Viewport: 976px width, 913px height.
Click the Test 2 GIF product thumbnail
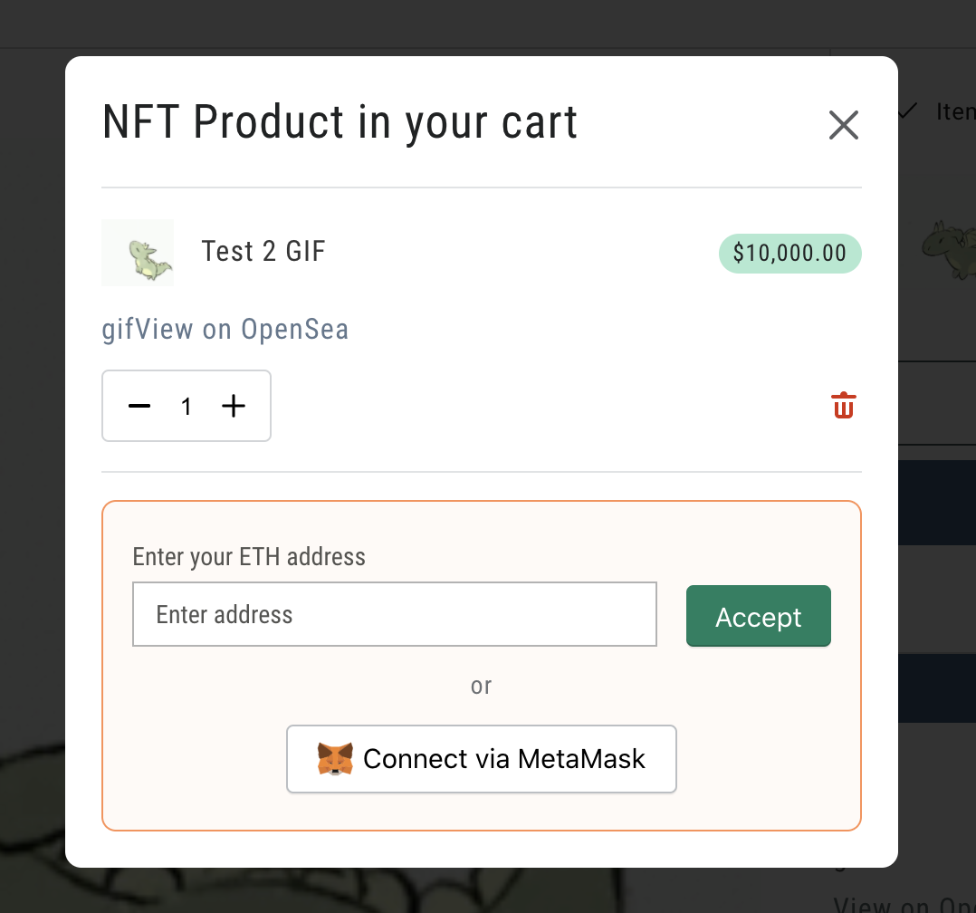pos(138,252)
